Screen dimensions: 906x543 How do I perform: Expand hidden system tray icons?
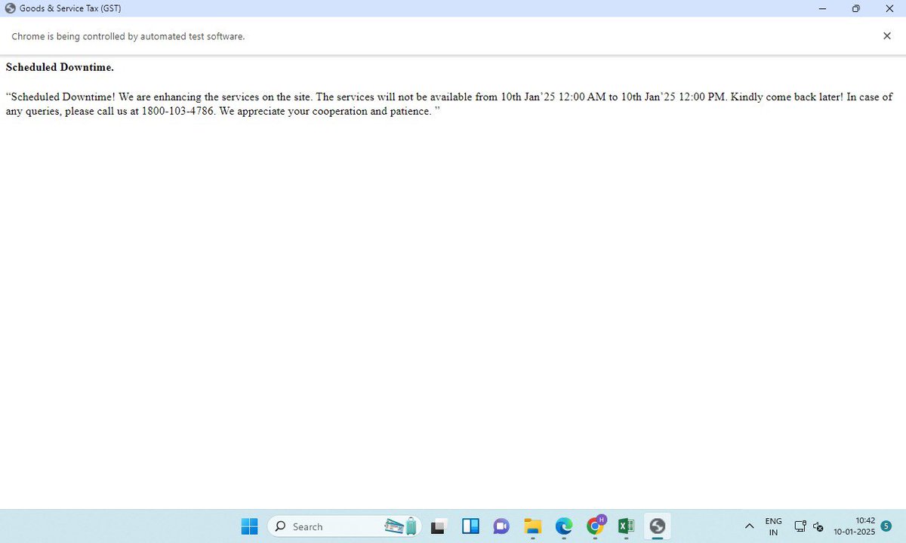coord(750,526)
